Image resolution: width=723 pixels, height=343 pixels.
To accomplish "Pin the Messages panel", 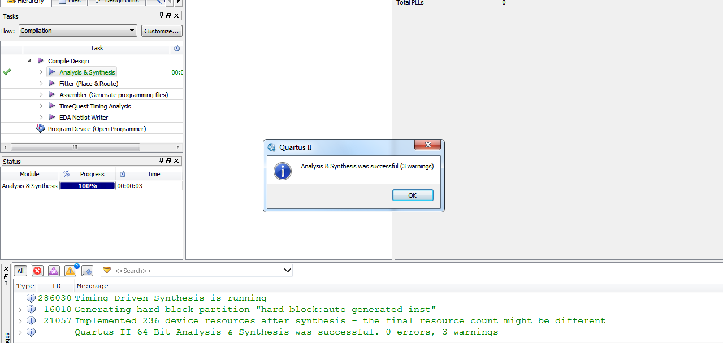I will coord(6,284).
